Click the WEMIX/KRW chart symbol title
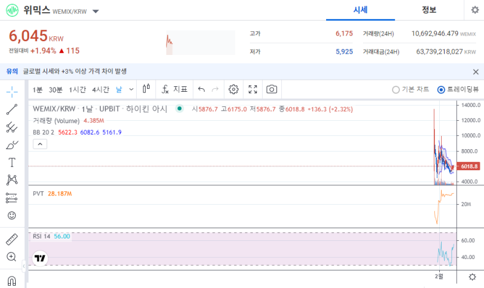Image resolution: width=484 pixels, height=288 pixels. pos(54,109)
